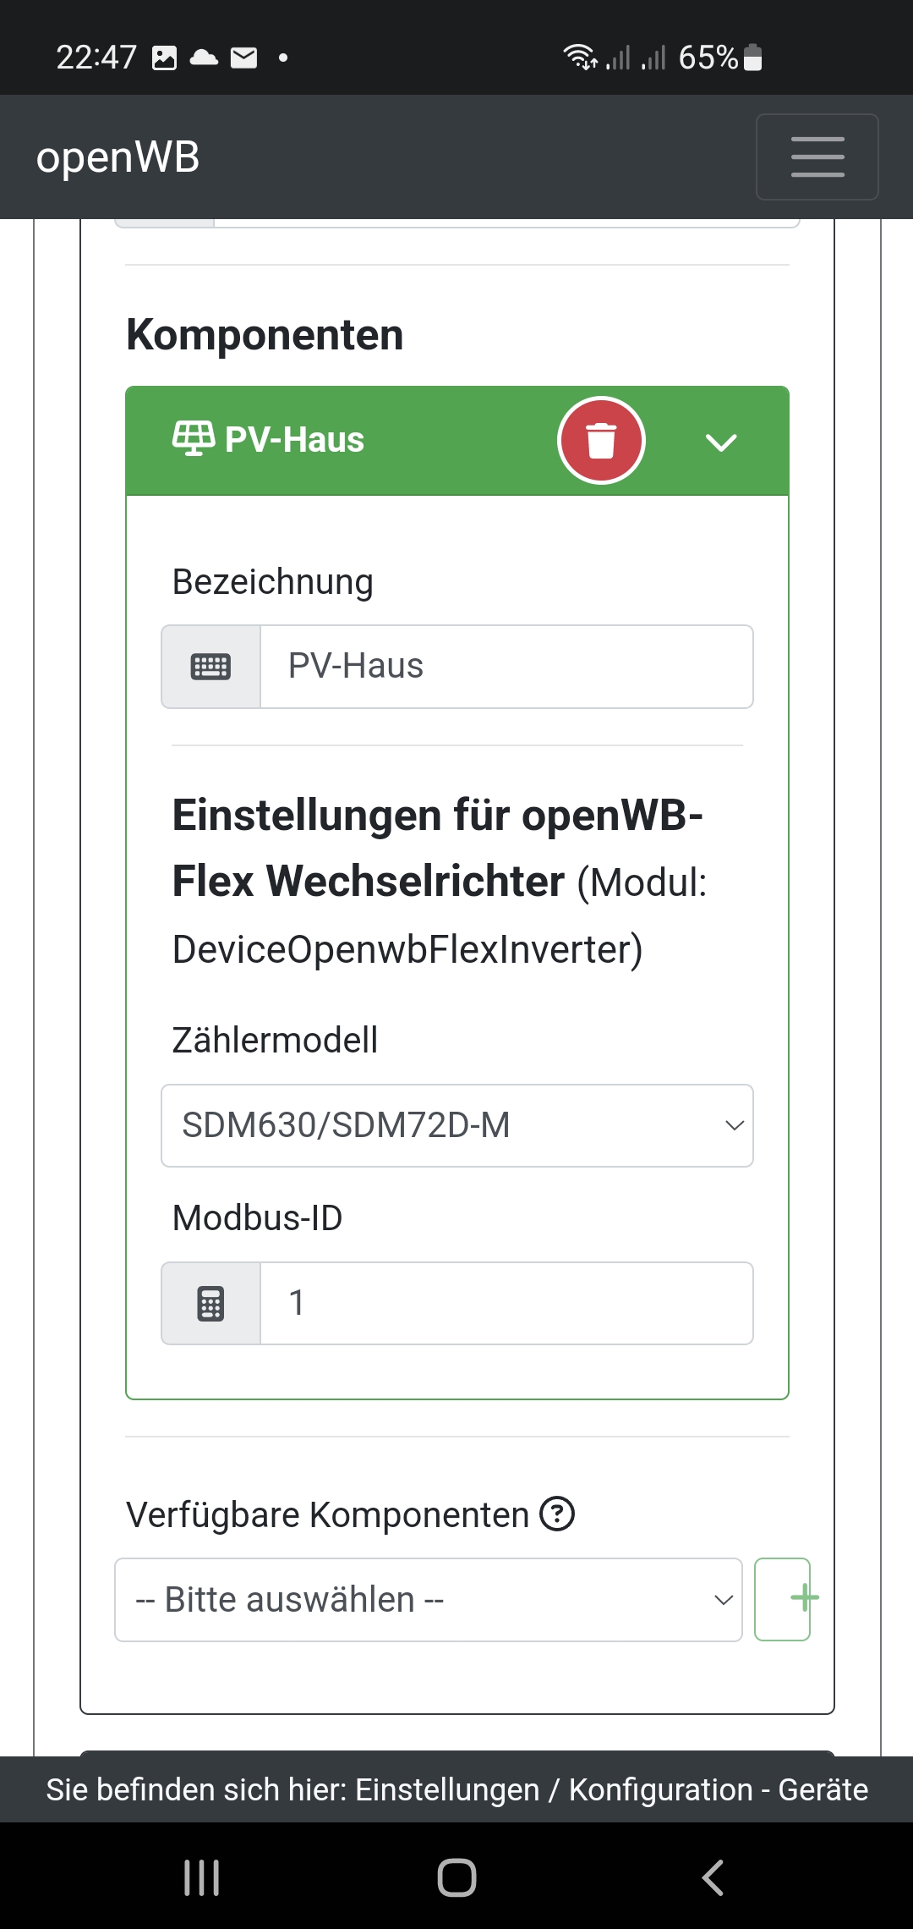Tap the calculator icon beside Modbus-ID field
This screenshot has height=1929, width=913.
[211, 1304]
